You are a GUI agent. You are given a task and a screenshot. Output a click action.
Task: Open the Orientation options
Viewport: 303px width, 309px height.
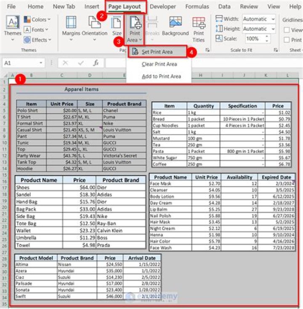(x=95, y=26)
